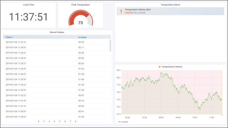Click the Peak Temperature gauge showing 73
The width and height of the screenshot is (228, 128).
[81, 18]
